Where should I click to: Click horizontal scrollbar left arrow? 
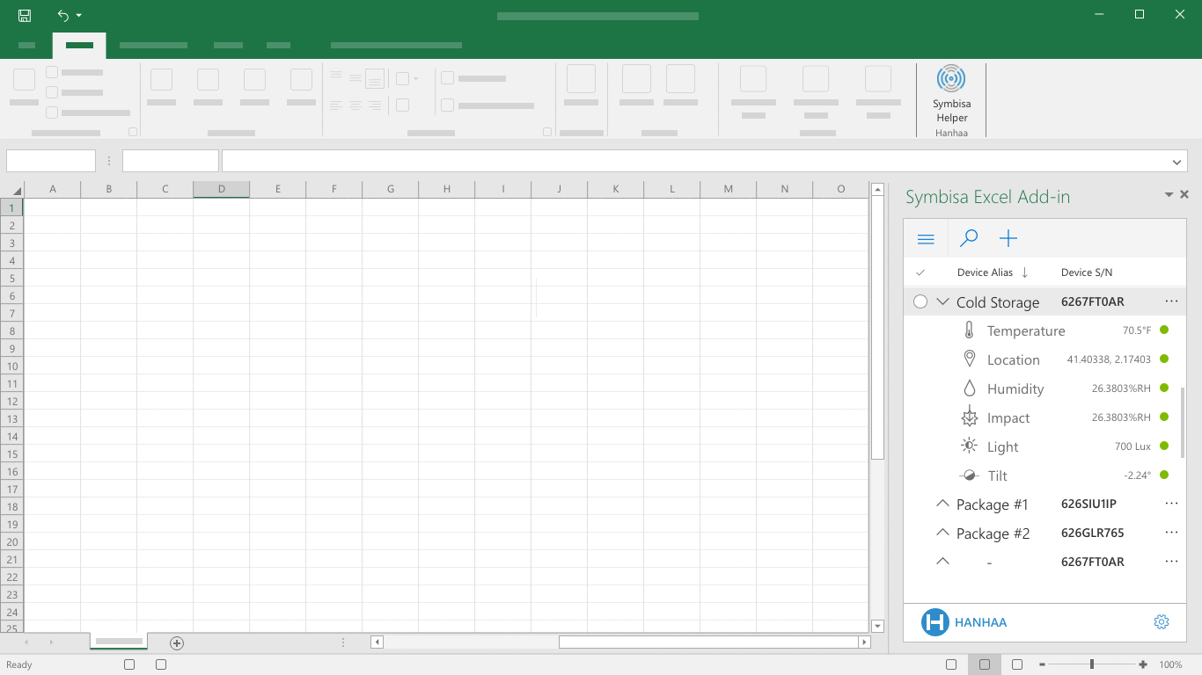tap(377, 642)
